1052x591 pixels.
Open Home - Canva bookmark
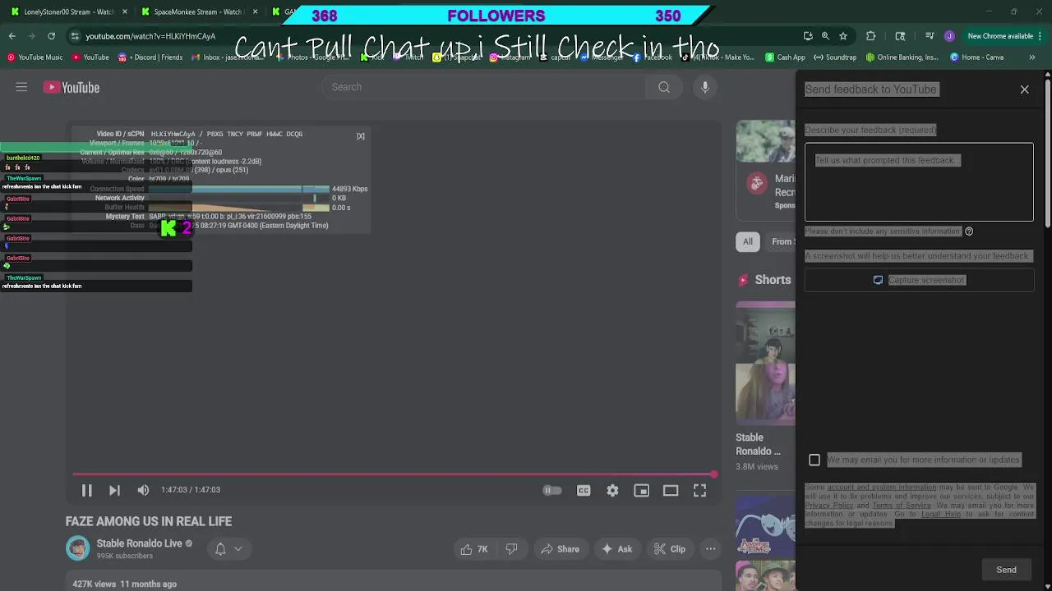(976, 57)
